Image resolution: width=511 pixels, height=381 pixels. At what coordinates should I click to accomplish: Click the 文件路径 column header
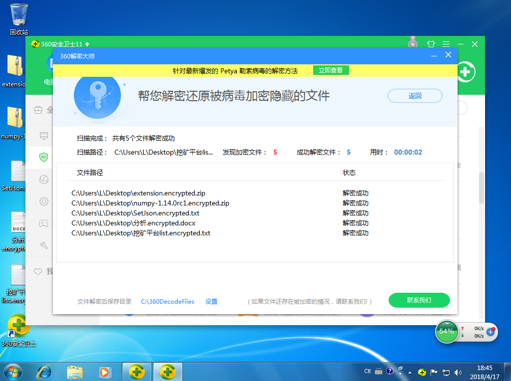[90, 173]
